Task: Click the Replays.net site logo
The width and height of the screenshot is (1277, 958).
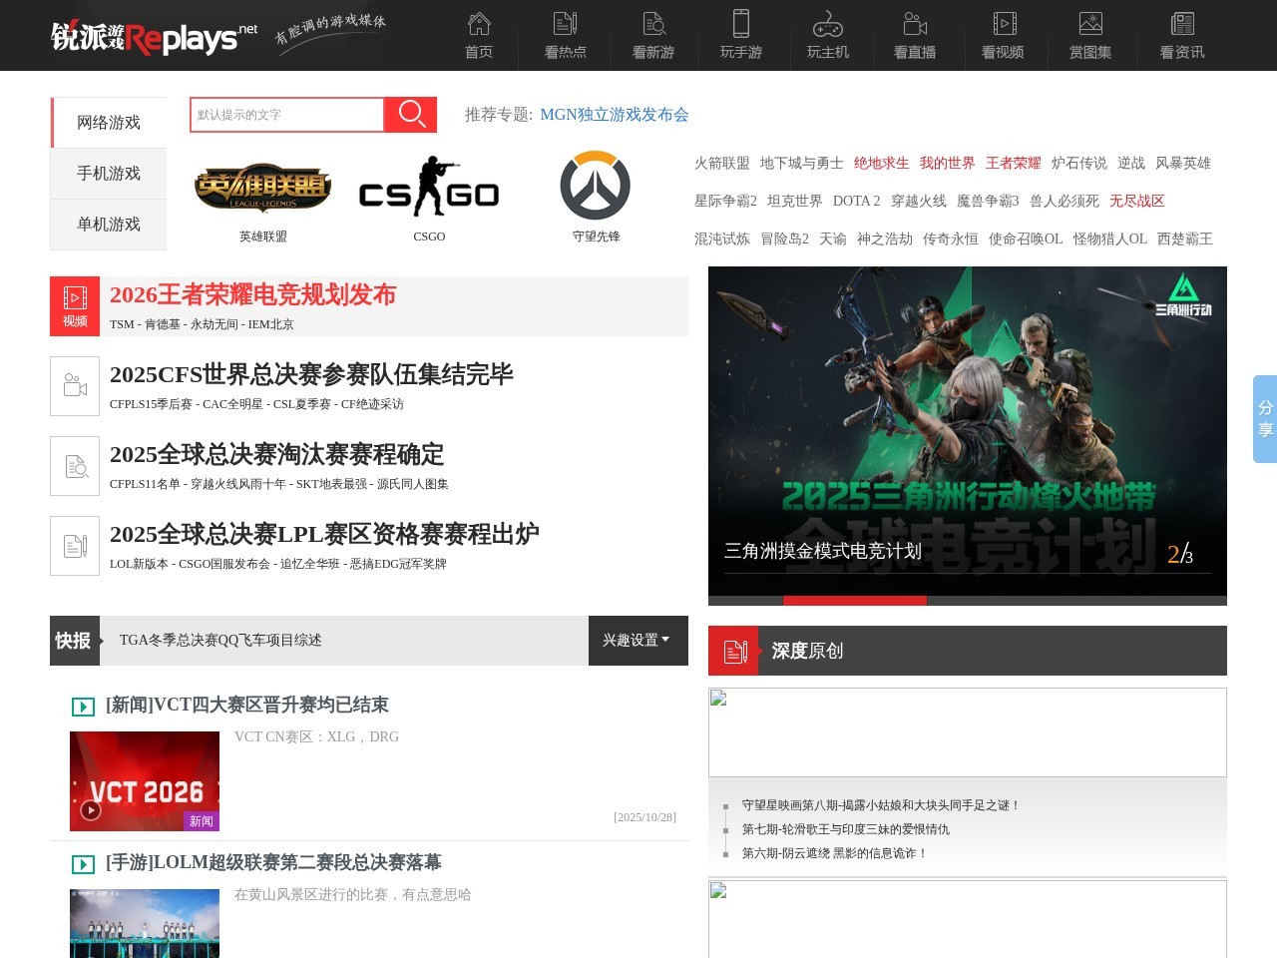Action: pyautogui.click(x=155, y=37)
